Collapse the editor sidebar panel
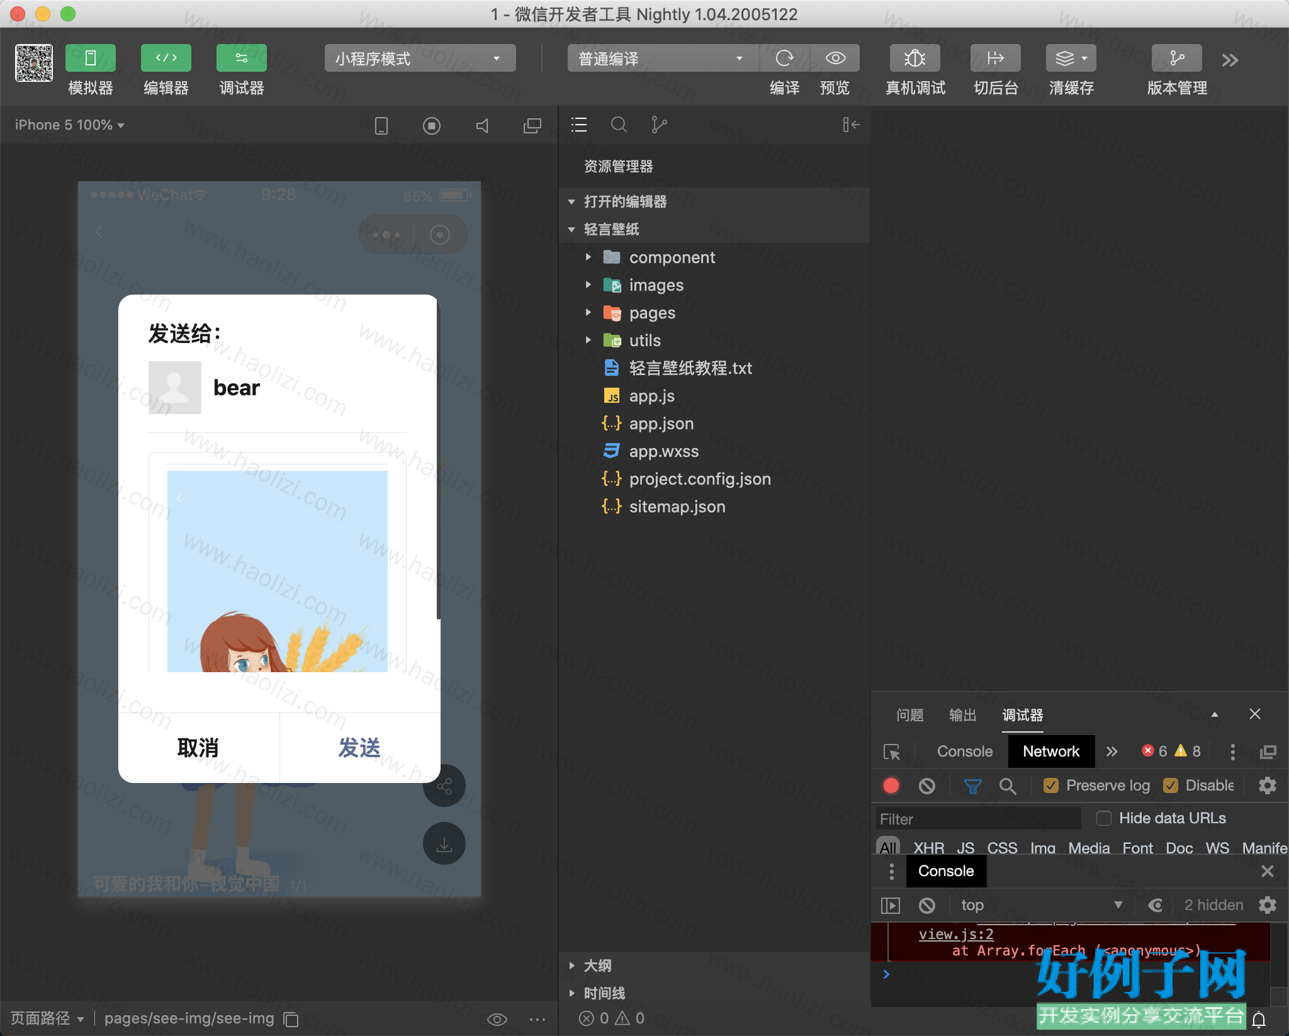Image resolution: width=1289 pixels, height=1036 pixels. click(x=851, y=125)
